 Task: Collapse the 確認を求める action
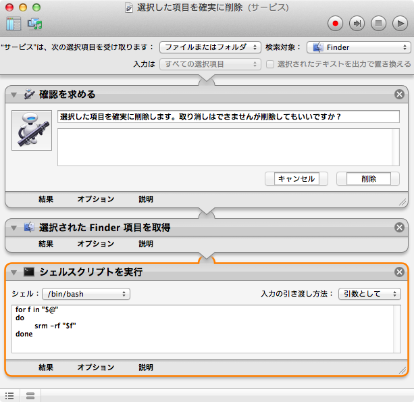[x=14, y=95]
